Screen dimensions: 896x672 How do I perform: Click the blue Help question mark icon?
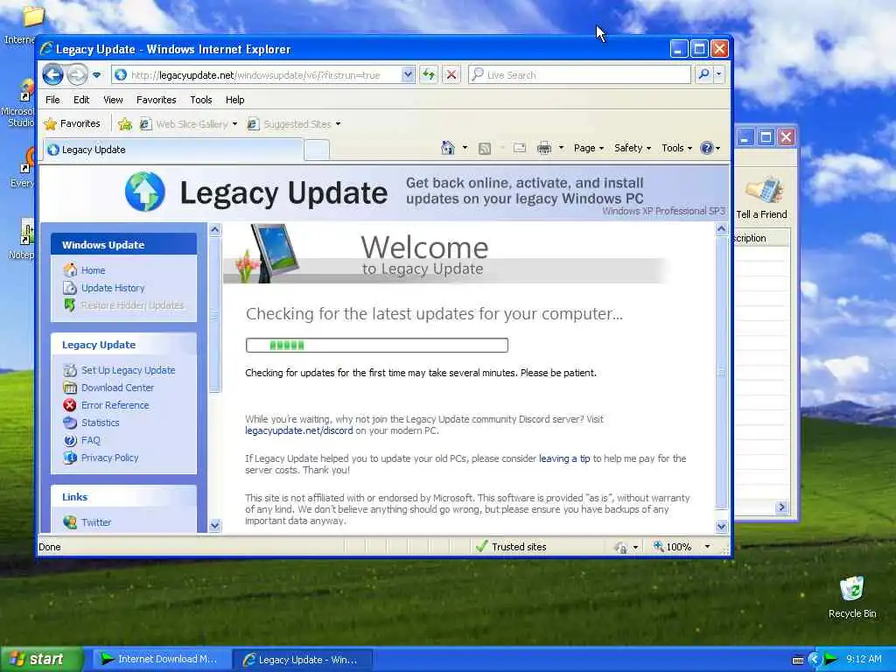(x=707, y=148)
